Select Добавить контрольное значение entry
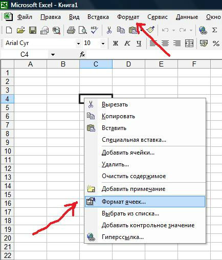This screenshot has width=222, height=260. pyautogui.click(x=145, y=225)
